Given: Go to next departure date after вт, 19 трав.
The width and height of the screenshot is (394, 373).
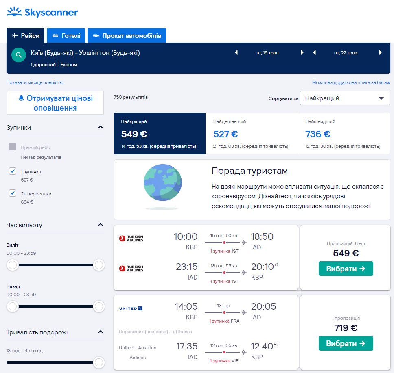Looking at the screenshot, I should [x=302, y=53].
